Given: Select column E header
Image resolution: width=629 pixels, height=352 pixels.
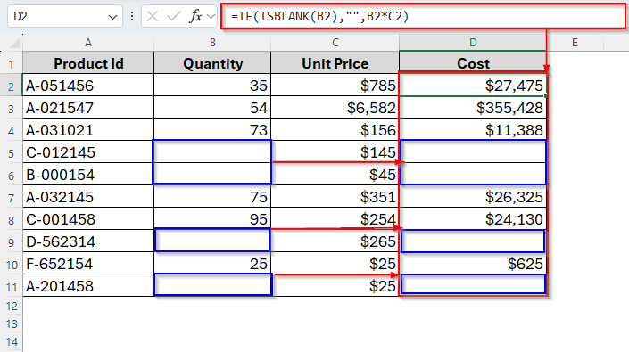Looking at the screenshot, I should pos(575,43).
